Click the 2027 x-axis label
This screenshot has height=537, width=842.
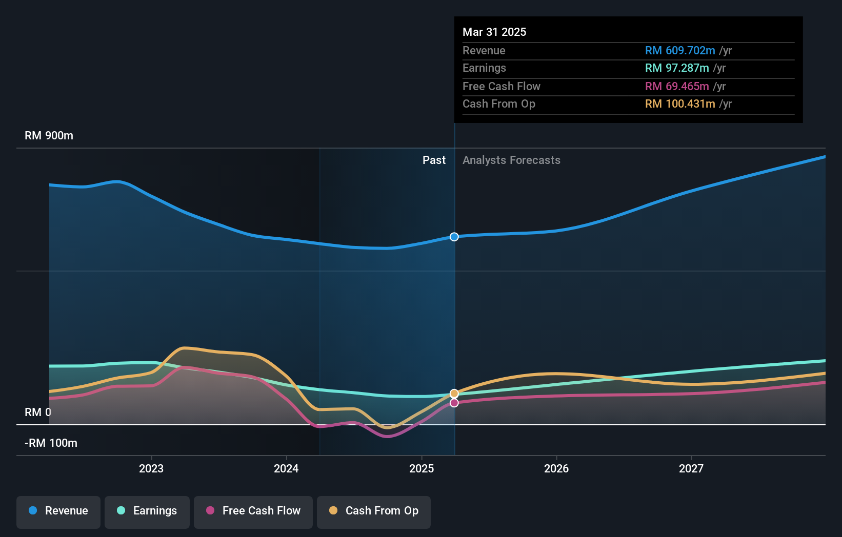pyautogui.click(x=691, y=468)
